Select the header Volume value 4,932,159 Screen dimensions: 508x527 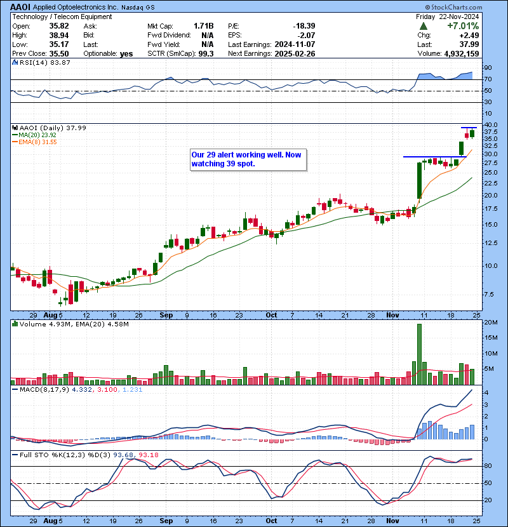(x=461, y=54)
